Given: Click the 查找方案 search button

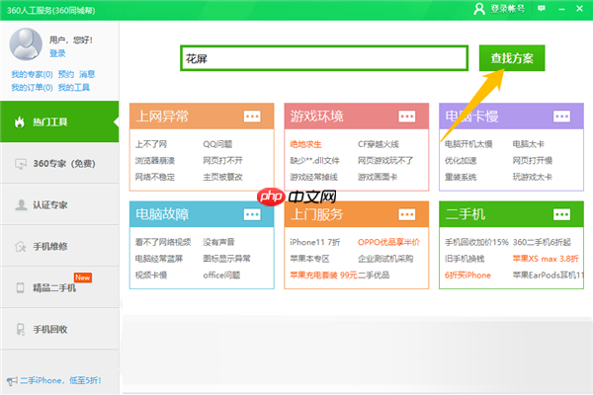Looking at the screenshot, I should 512,58.
